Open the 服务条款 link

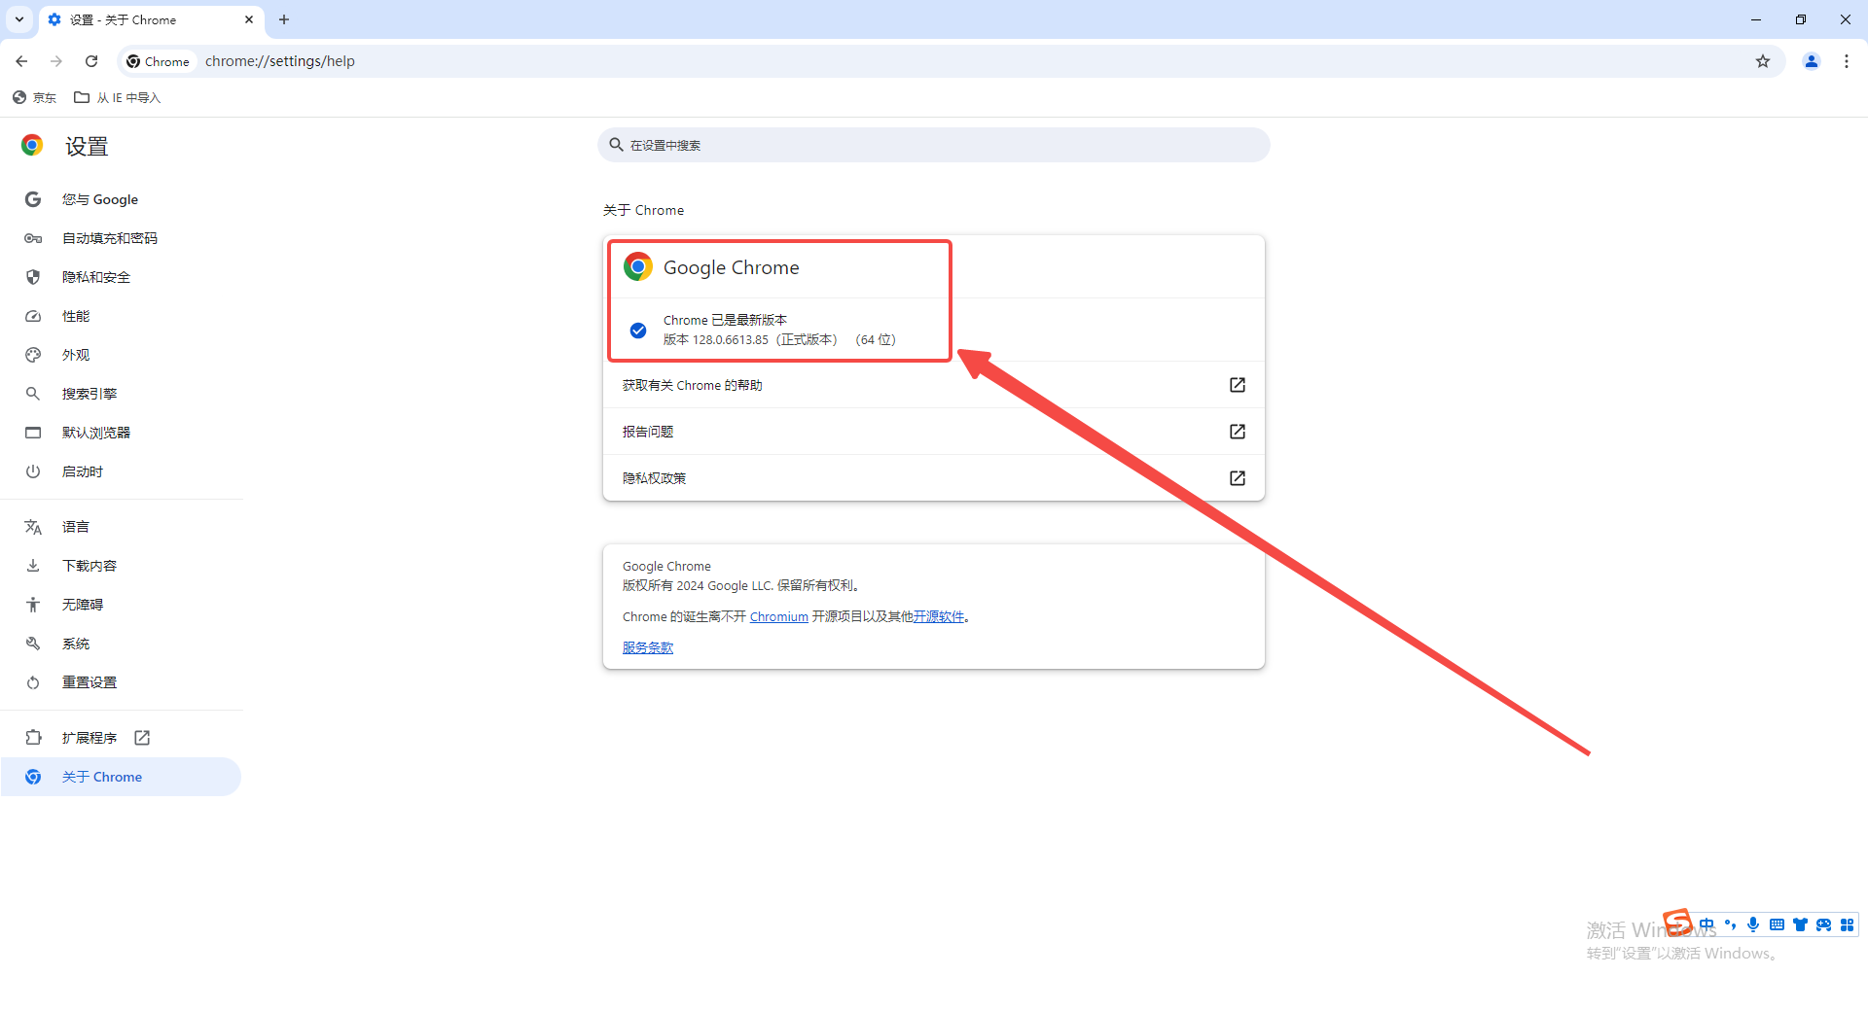[x=648, y=647]
